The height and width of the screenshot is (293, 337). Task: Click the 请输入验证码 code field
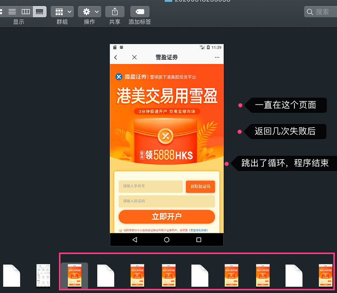tap(166, 201)
